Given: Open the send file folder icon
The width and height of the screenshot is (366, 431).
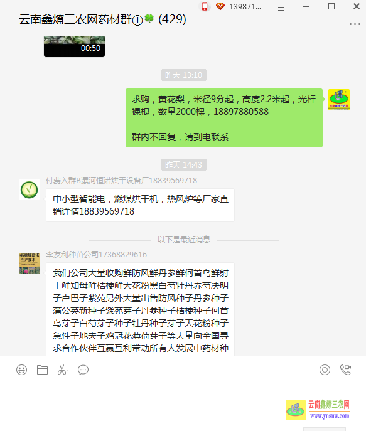Looking at the screenshot, I should coord(42,370).
